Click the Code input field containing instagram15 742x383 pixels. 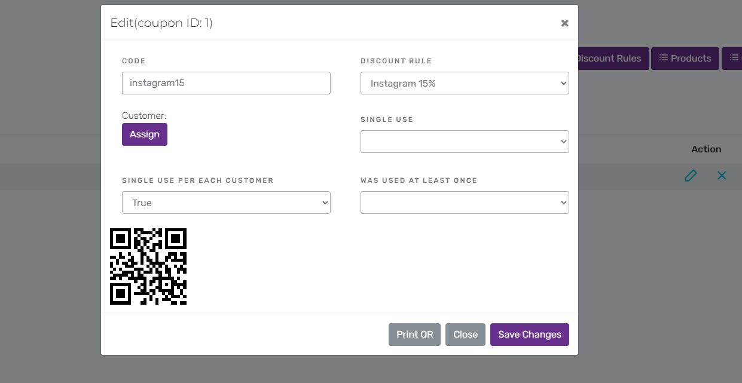click(x=226, y=83)
